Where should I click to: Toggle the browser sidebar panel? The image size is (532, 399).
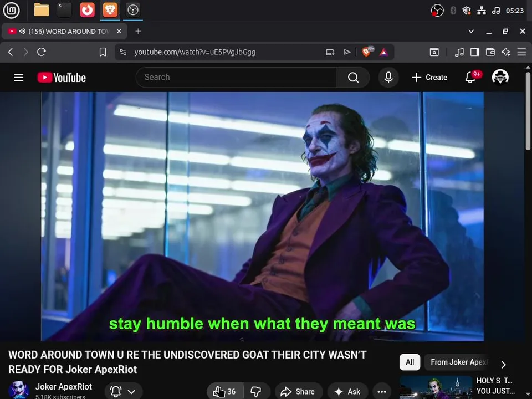475,52
